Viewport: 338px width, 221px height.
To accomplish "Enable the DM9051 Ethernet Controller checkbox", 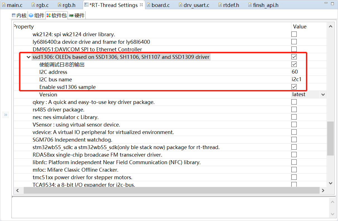I will point(294,49).
